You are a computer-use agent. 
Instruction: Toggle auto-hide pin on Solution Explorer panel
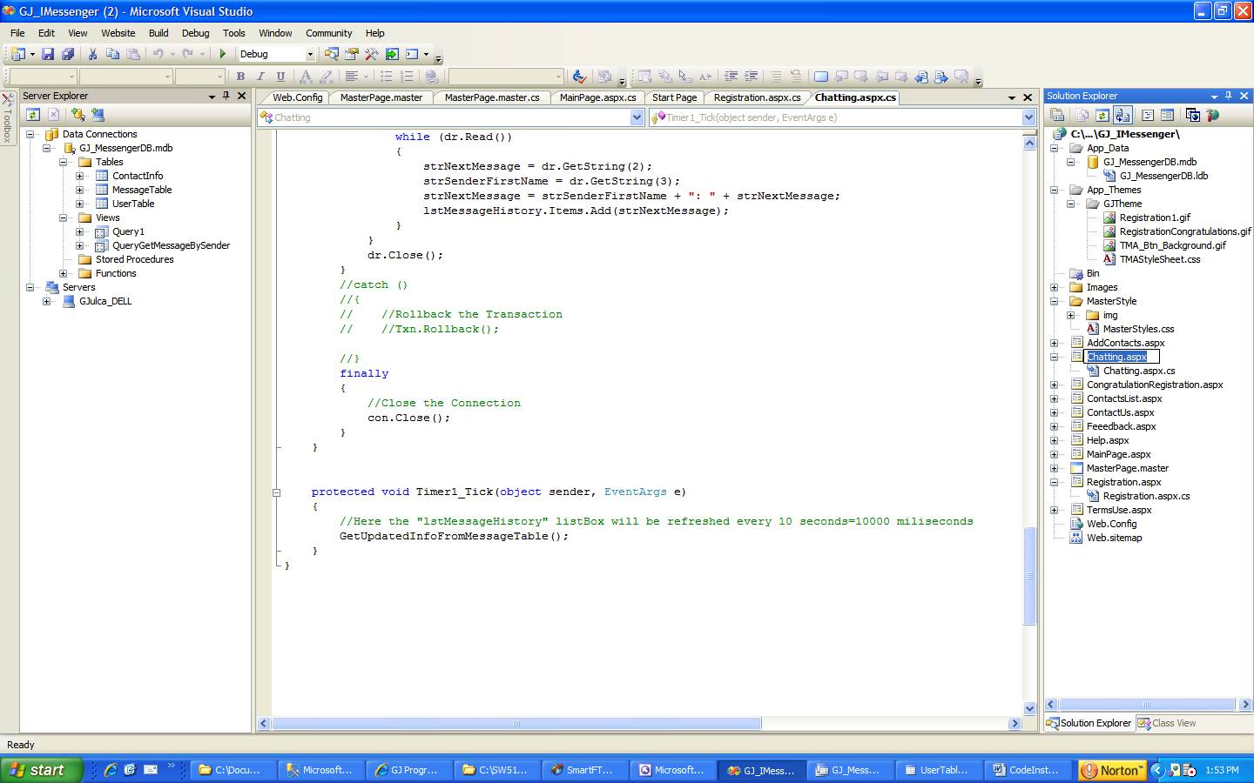click(1229, 96)
